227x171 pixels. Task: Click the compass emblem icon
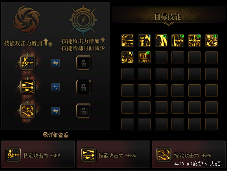coord(83,20)
